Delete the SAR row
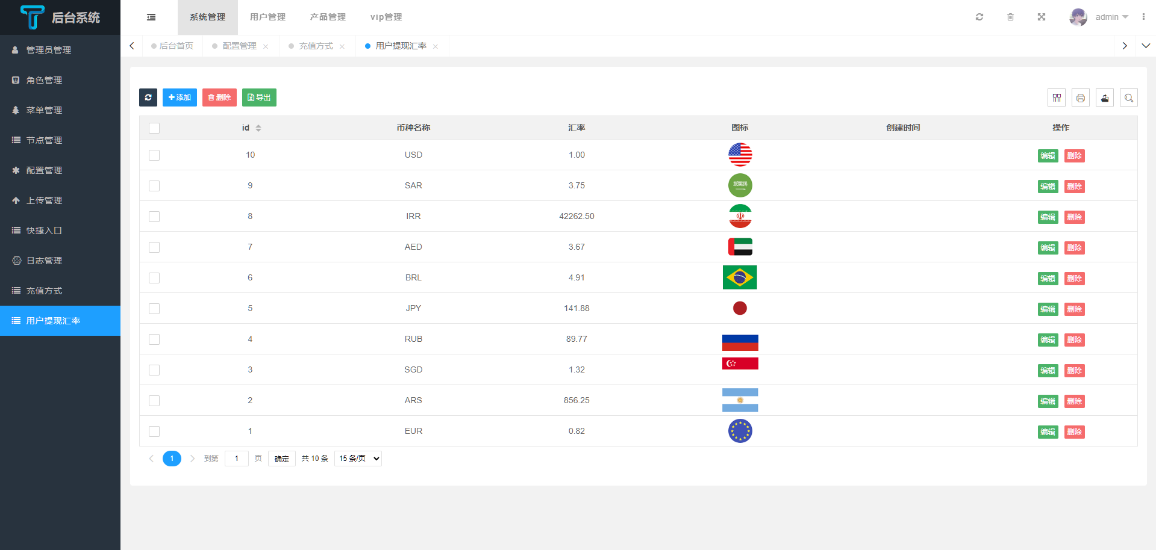This screenshot has height=550, width=1156. point(1075,187)
